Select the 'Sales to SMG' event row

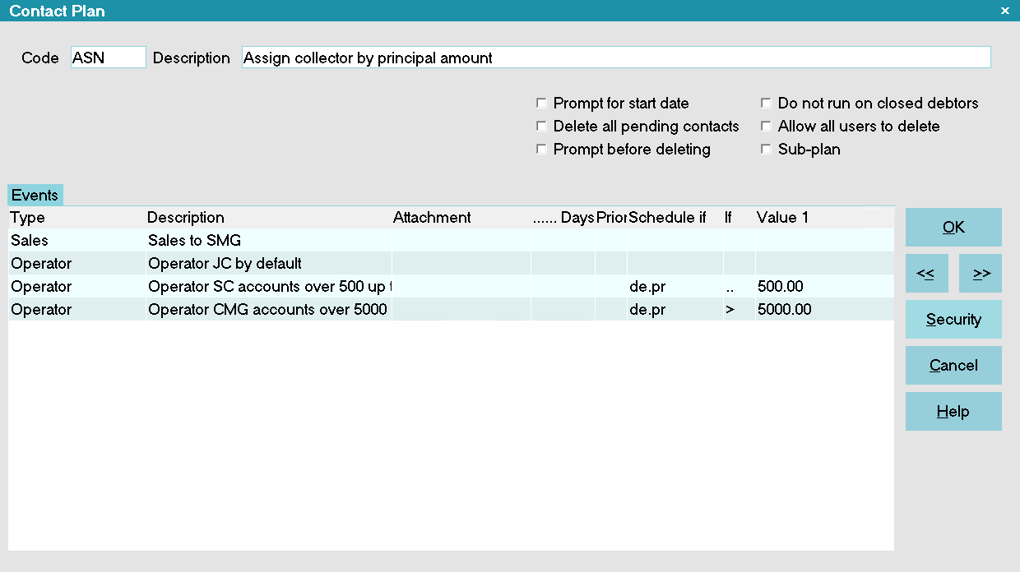(451, 241)
